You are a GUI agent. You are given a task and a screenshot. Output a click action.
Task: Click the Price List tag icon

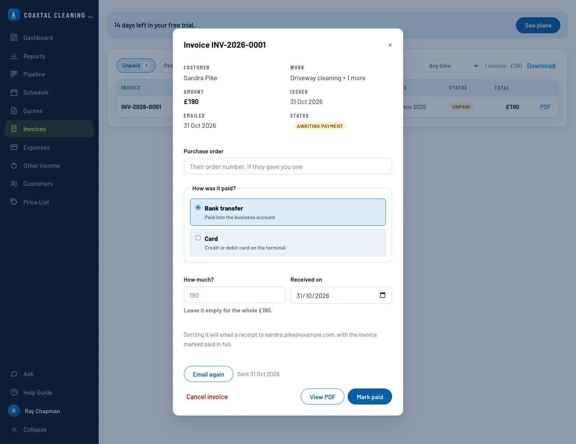[x=14, y=202]
